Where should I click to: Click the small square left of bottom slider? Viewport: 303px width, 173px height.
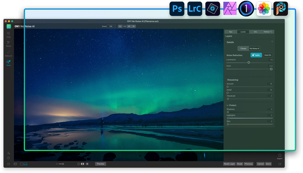click(57, 164)
